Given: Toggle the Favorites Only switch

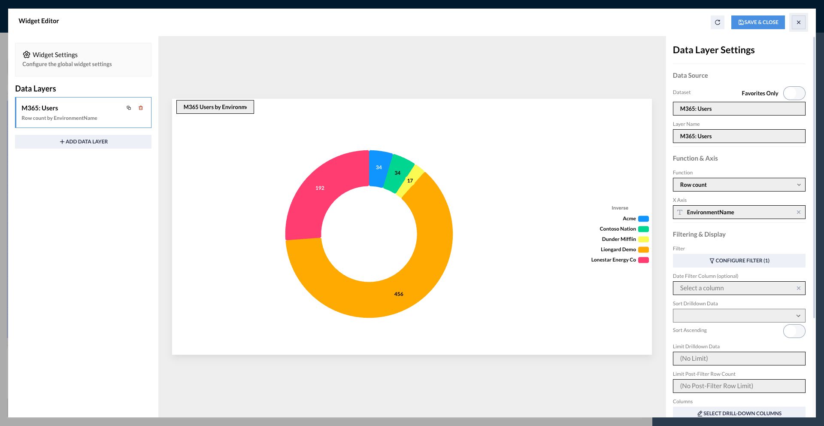Looking at the screenshot, I should [x=794, y=93].
